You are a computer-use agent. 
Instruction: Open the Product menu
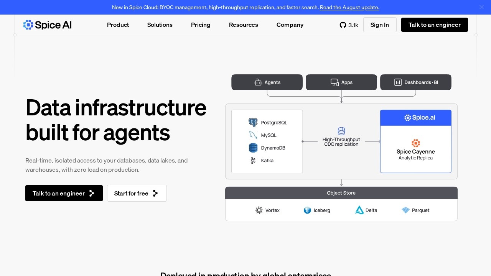(x=118, y=25)
